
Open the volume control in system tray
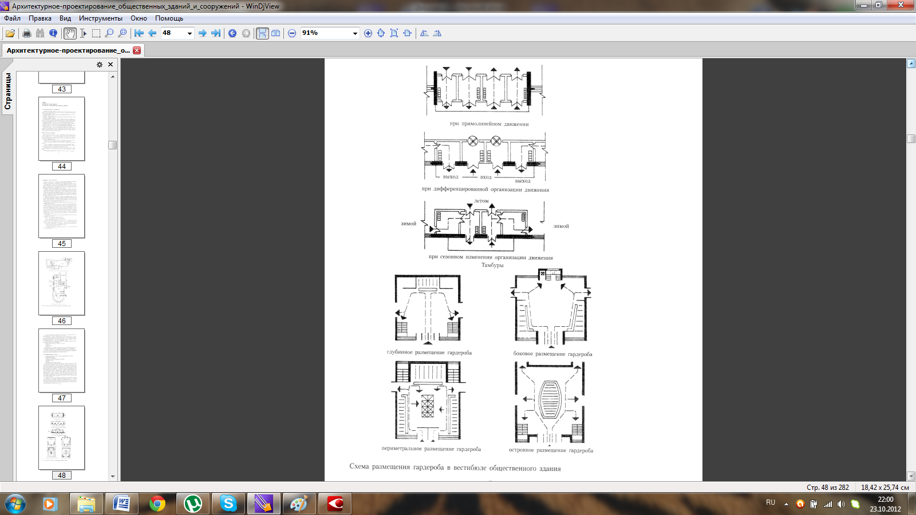pyautogui.click(x=841, y=504)
